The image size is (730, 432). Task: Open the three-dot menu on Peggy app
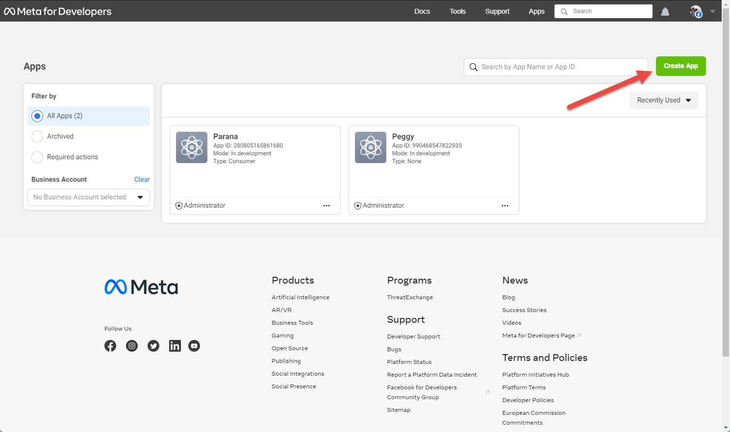pos(505,206)
